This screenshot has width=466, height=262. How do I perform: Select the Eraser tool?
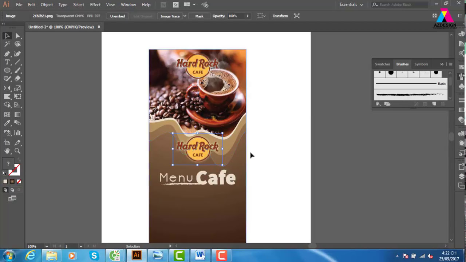[18, 79]
